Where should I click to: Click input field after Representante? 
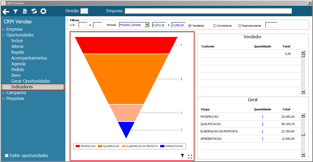tap(271, 25)
